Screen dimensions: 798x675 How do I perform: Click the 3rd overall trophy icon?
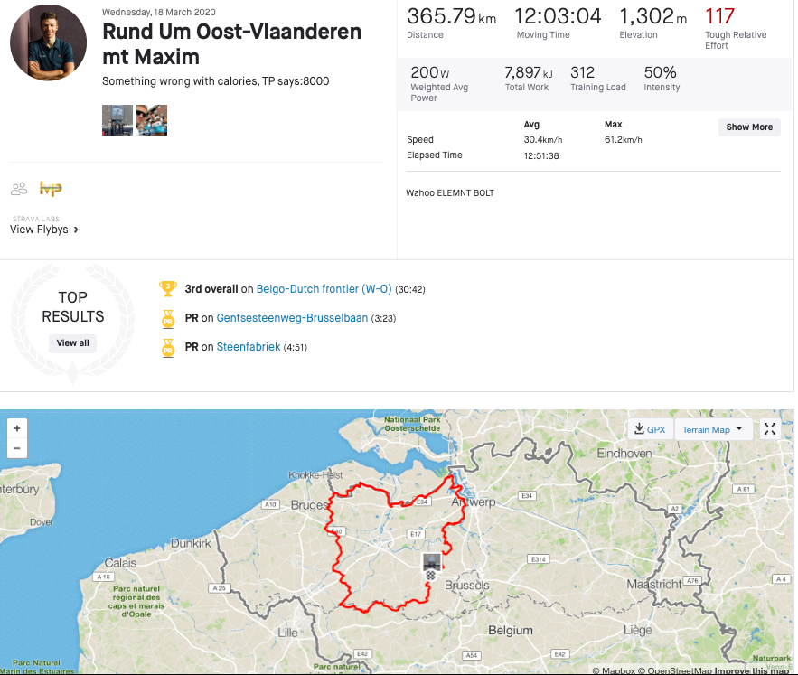[167, 289]
